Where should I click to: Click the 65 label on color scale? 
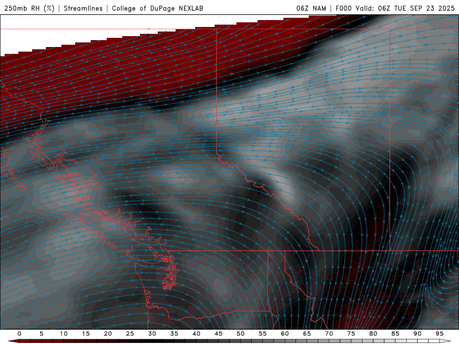[307, 334]
